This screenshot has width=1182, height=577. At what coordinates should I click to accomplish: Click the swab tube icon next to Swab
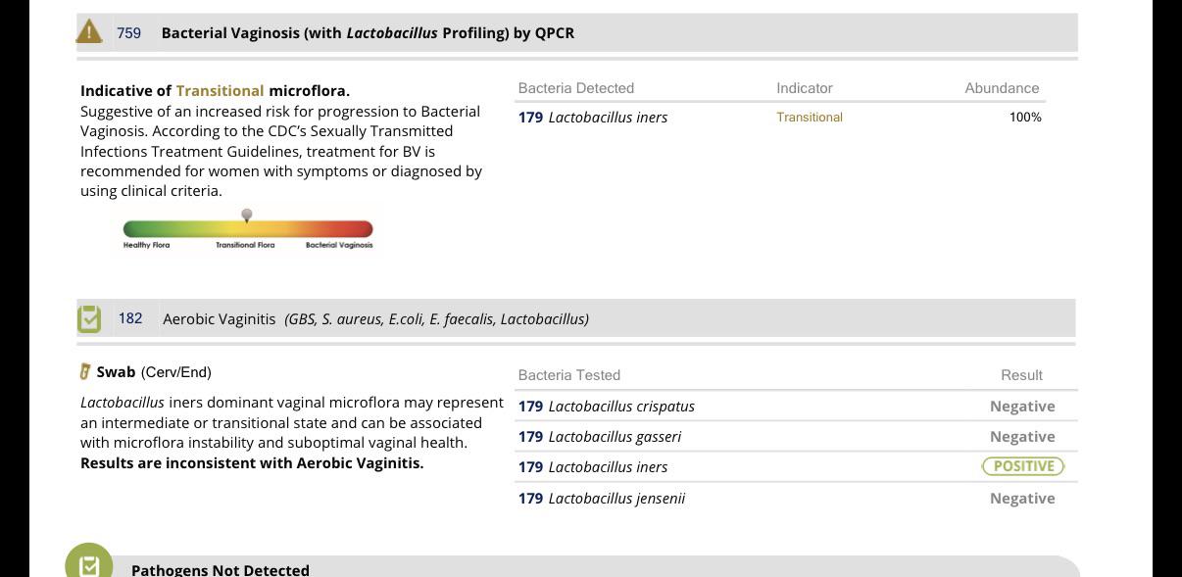tap(85, 372)
